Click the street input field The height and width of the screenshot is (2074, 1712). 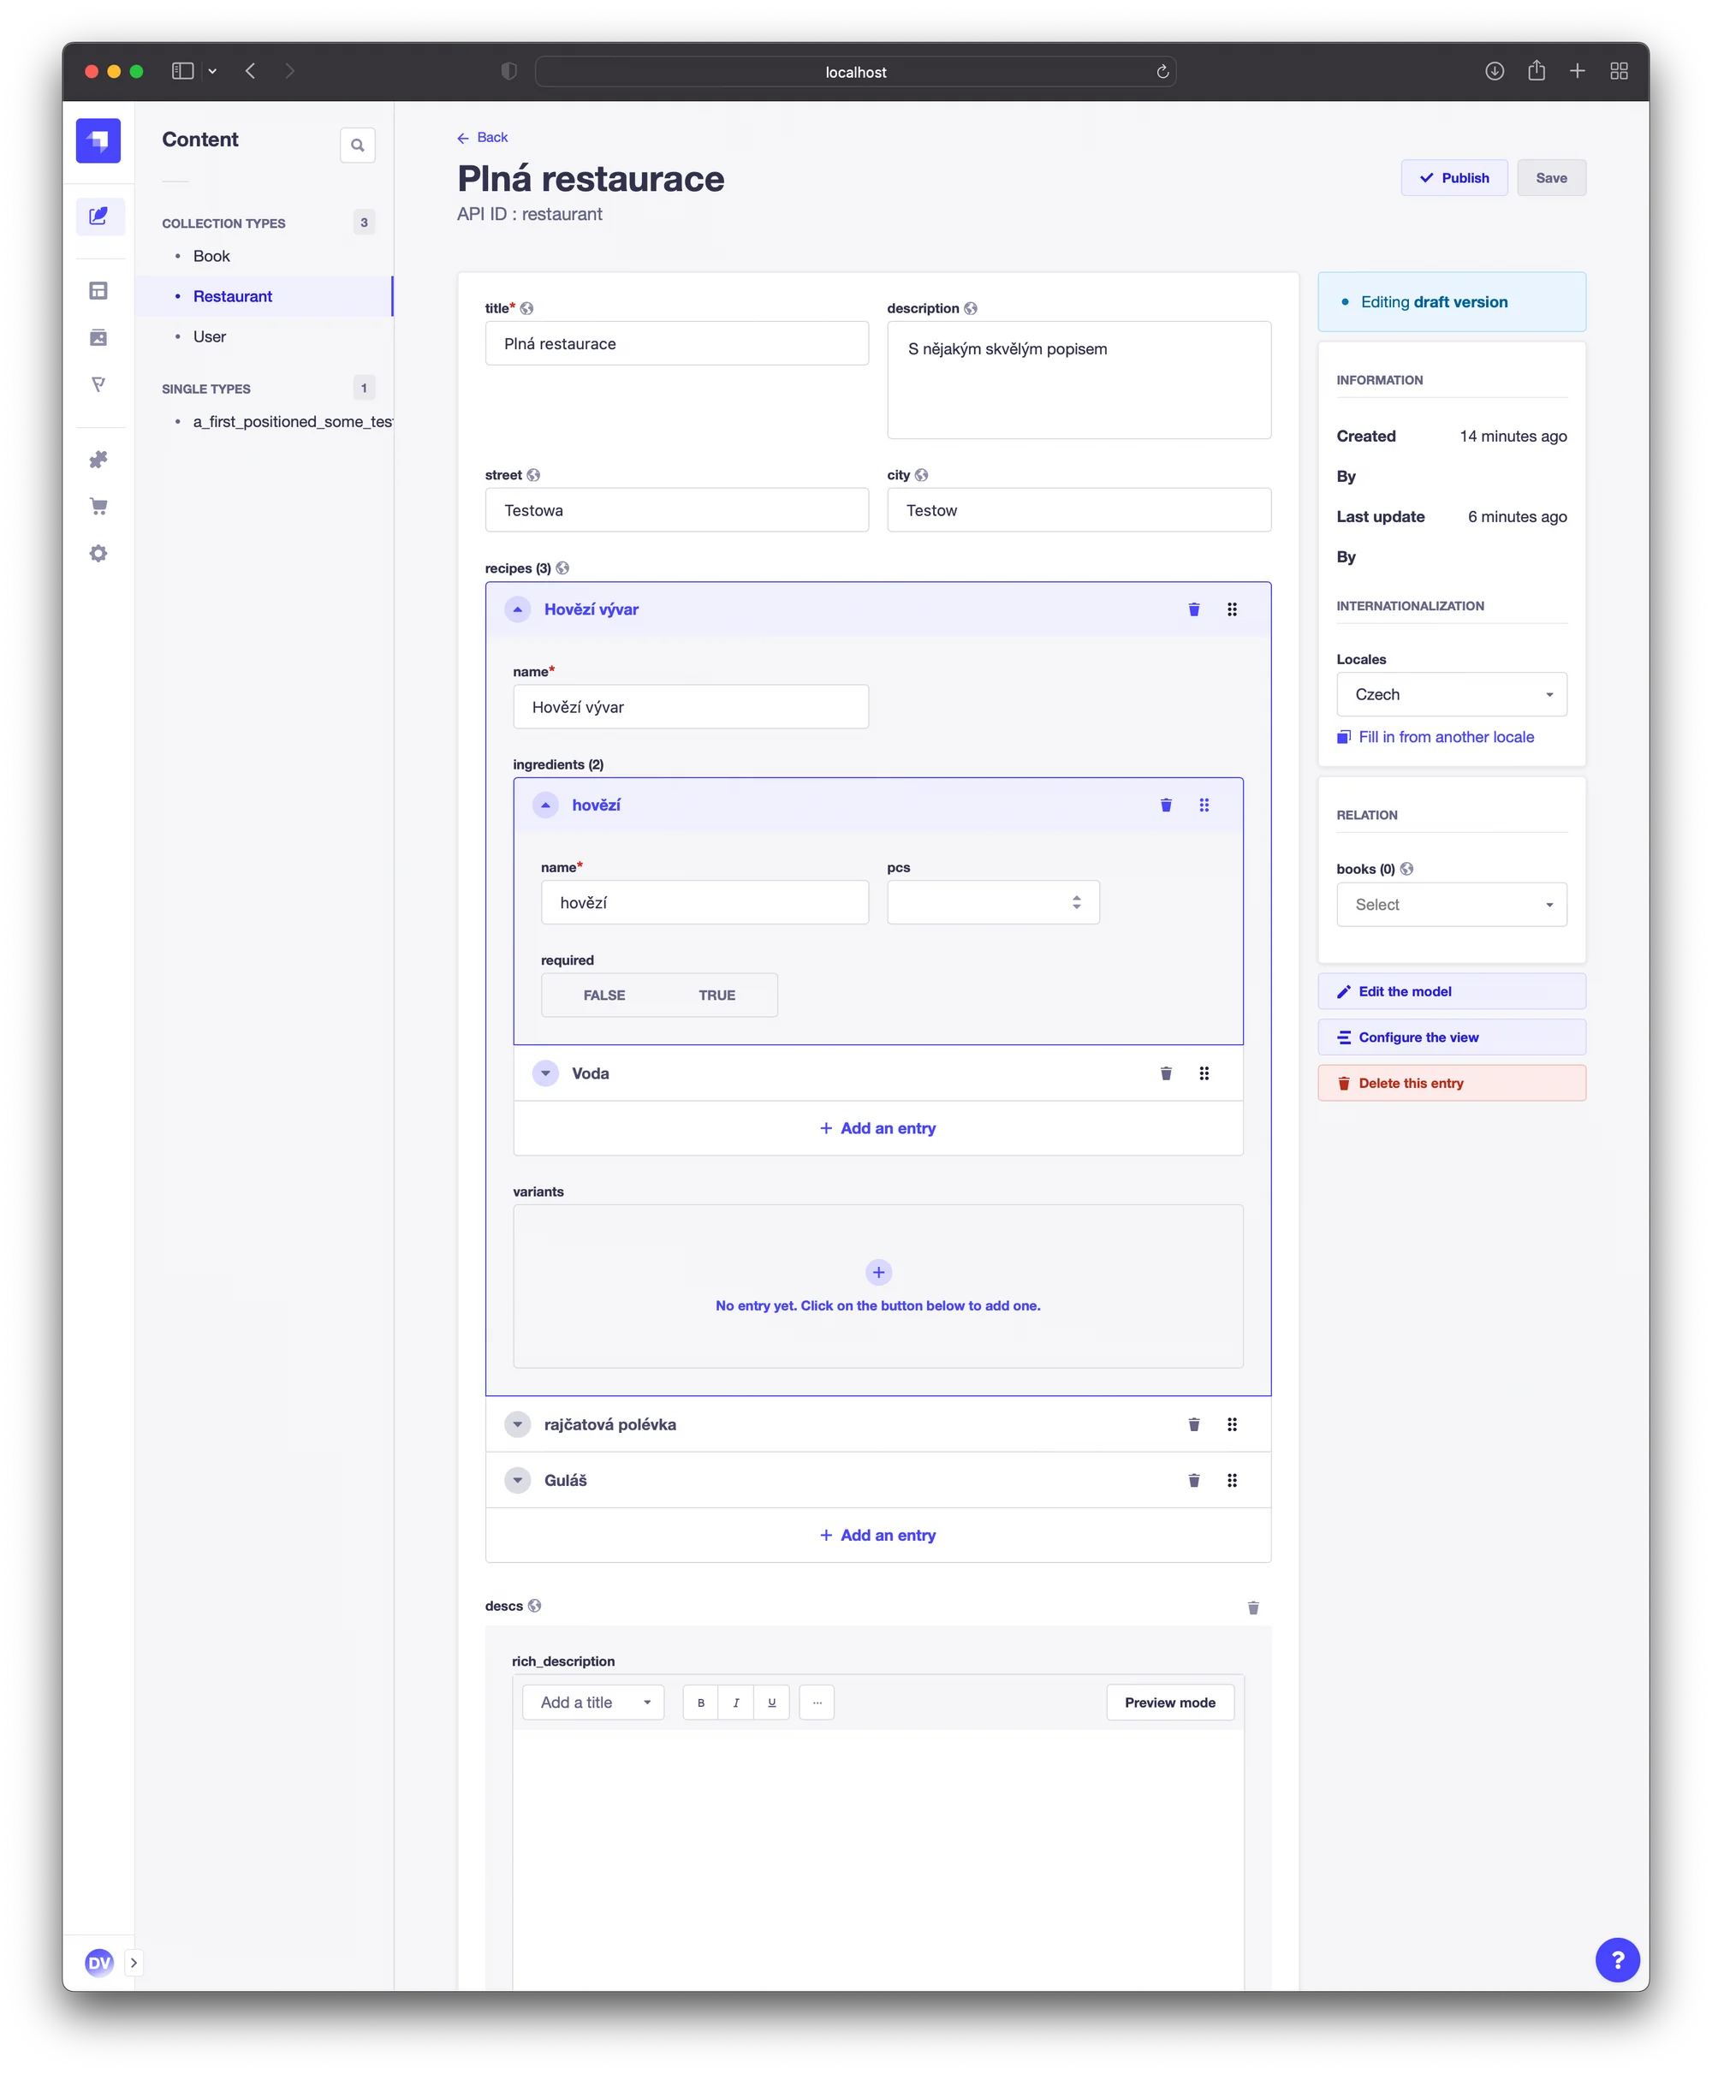click(676, 510)
